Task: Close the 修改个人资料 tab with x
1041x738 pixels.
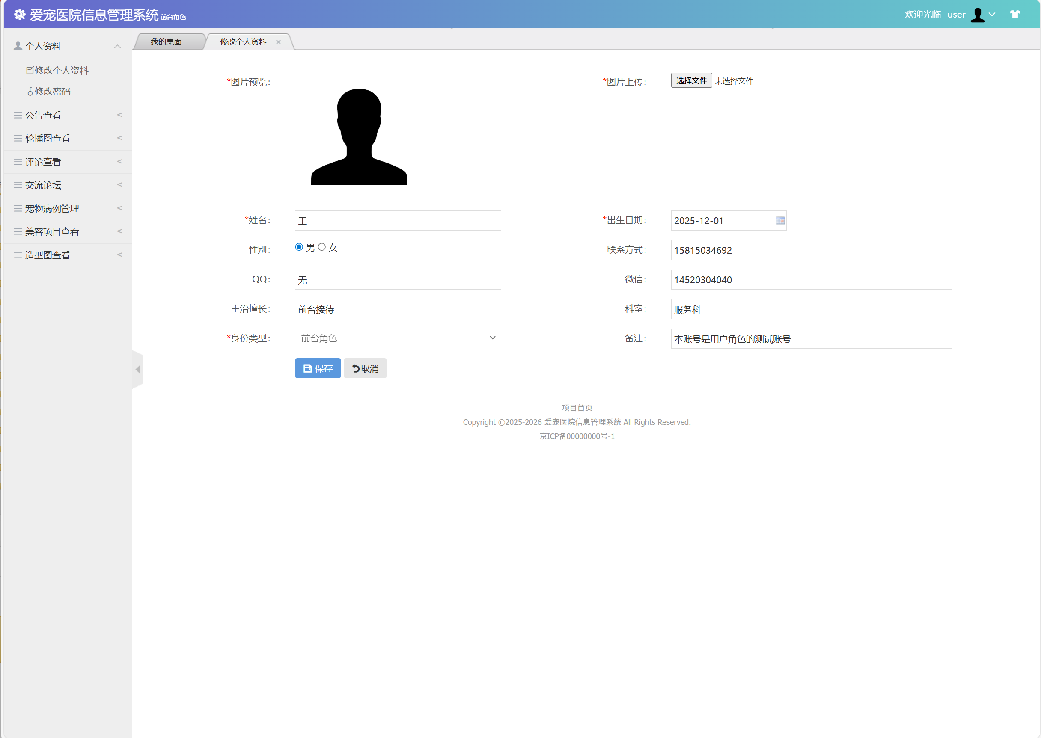Action: point(278,42)
